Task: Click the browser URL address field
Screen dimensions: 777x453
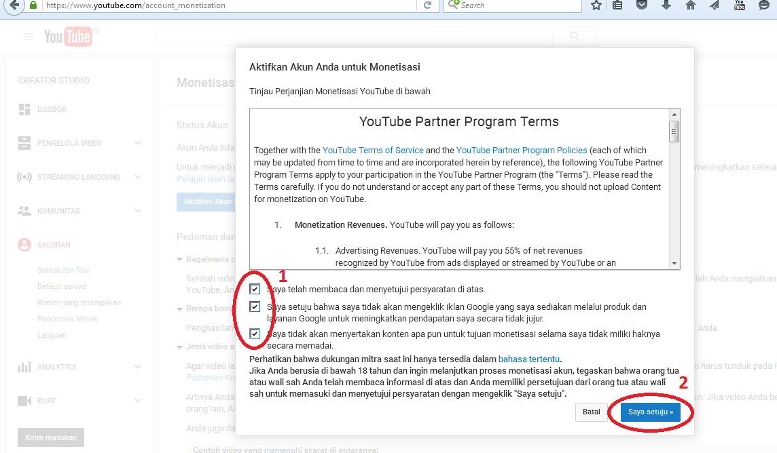Action: (x=230, y=5)
